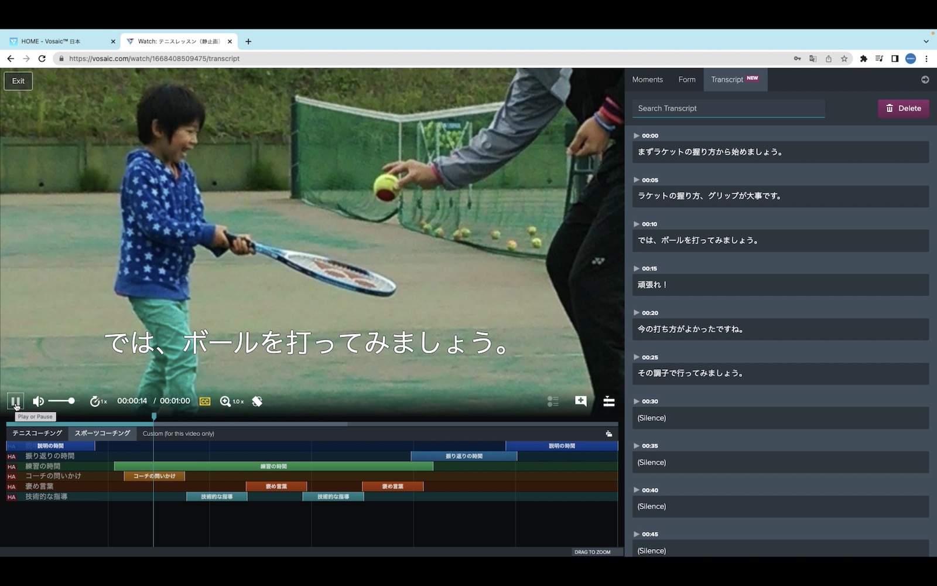Select the first 技術的な指導 moment block

click(x=217, y=497)
